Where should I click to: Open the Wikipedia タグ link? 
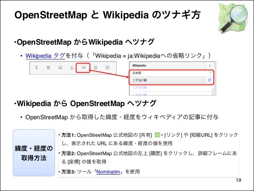pyautogui.click(x=45, y=56)
